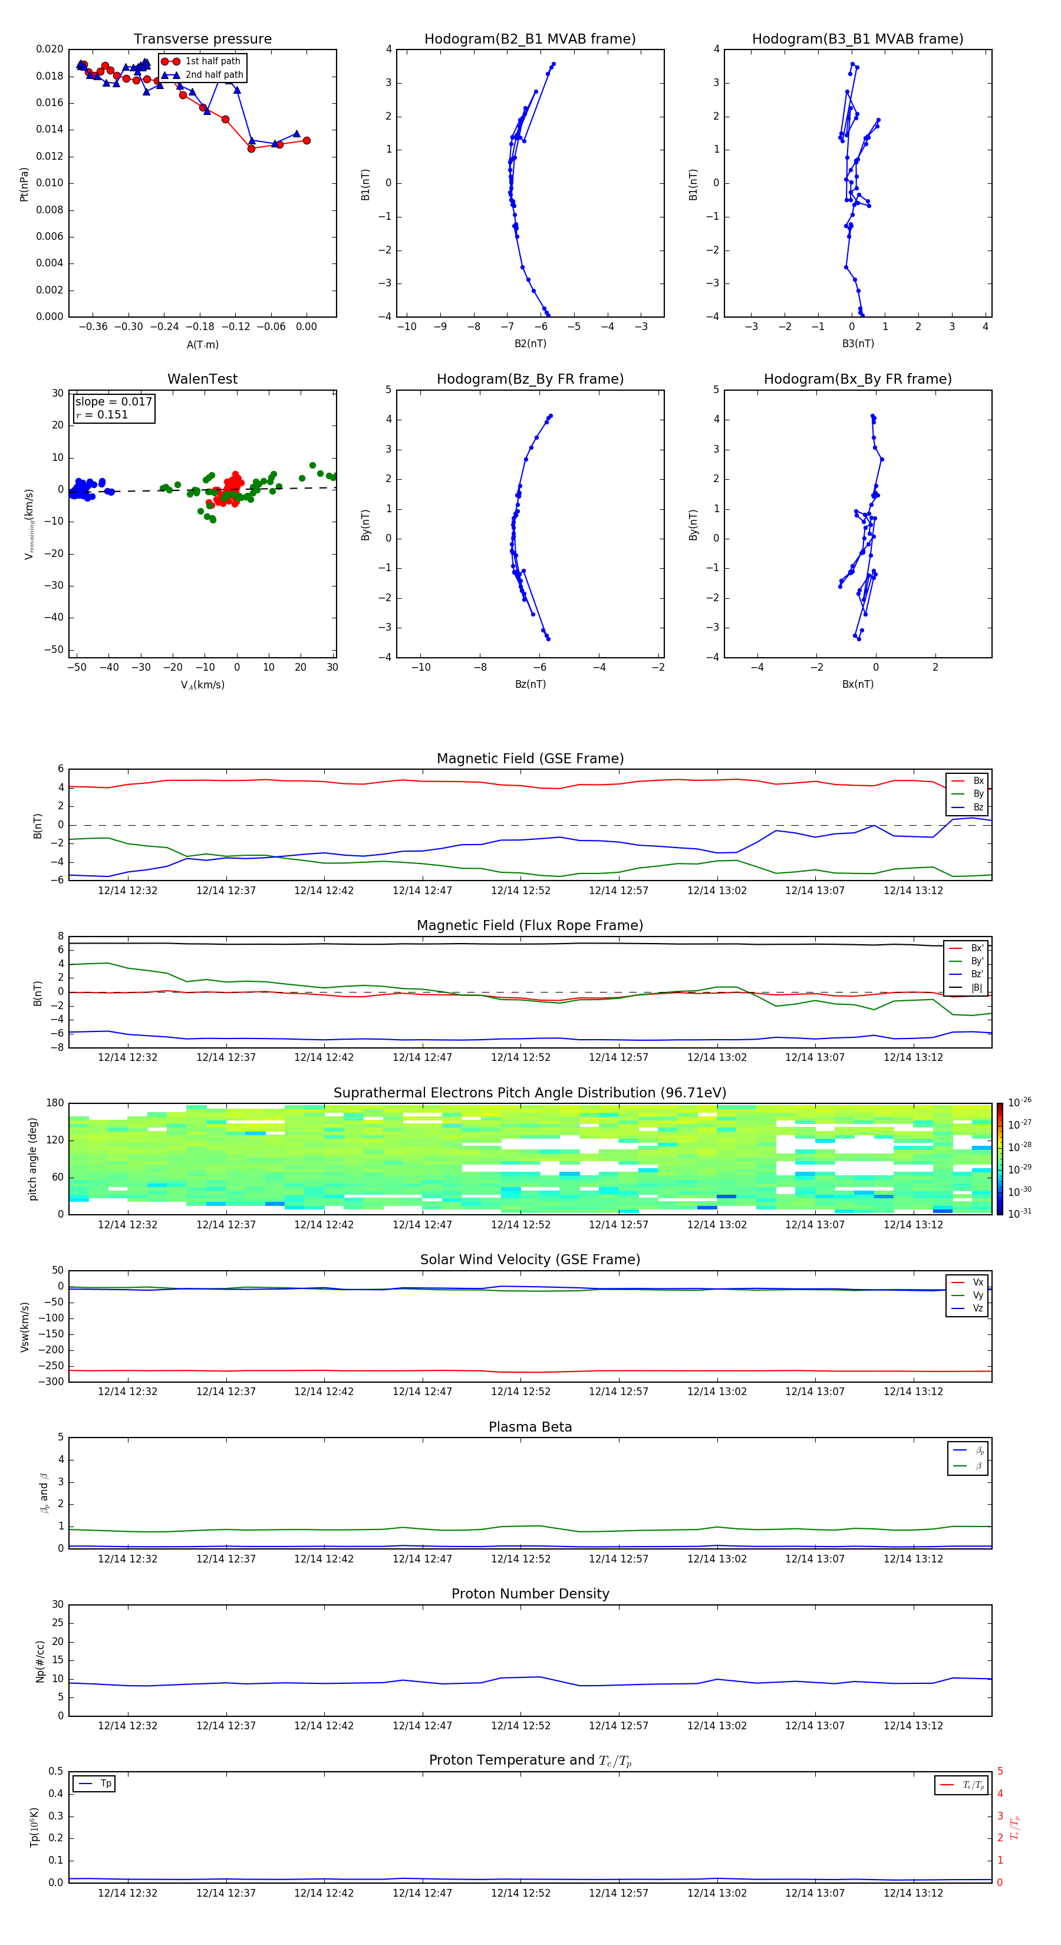Click the colorbar label 10^-31
This screenshot has width=1061, height=1945.
pyautogui.click(x=1020, y=1214)
